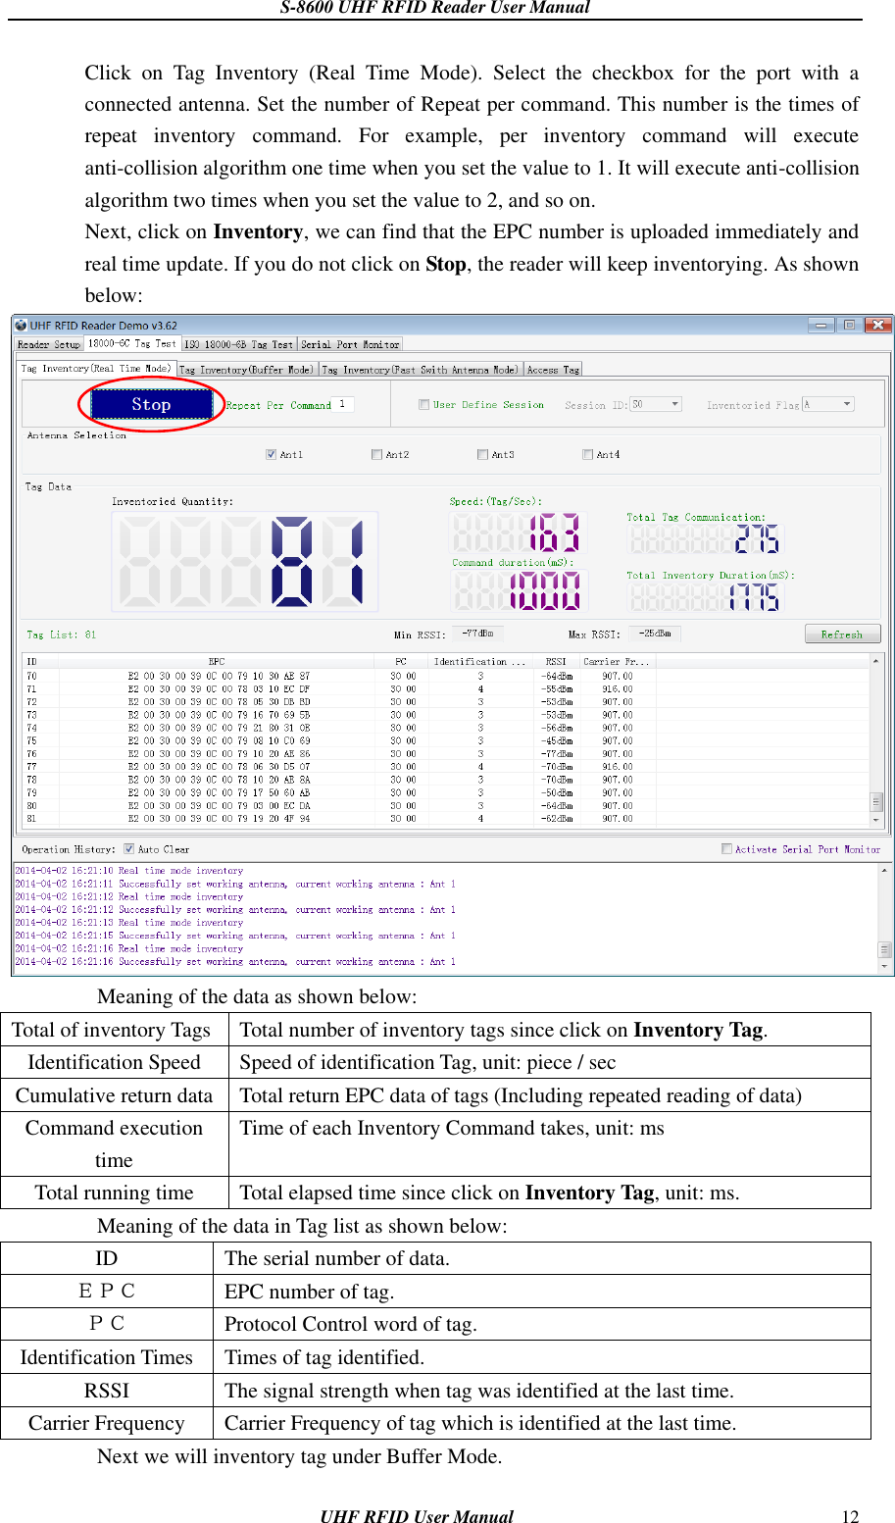Toggle the Auto Clear checkbox

pyautogui.click(x=128, y=849)
